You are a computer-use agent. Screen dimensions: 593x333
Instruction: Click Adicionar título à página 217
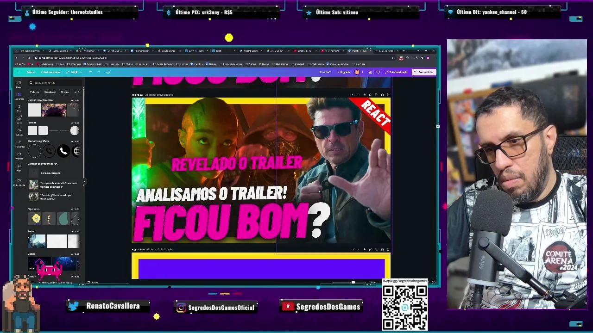coord(159,95)
